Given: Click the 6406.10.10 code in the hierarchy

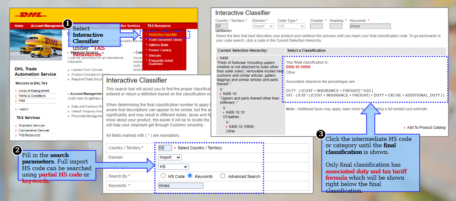Looking at the screenshot, I should pos(237,112).
